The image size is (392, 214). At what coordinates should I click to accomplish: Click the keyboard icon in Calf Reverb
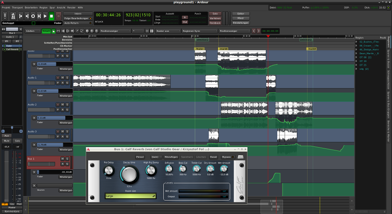pyautogui.click(x=240, y=157)
